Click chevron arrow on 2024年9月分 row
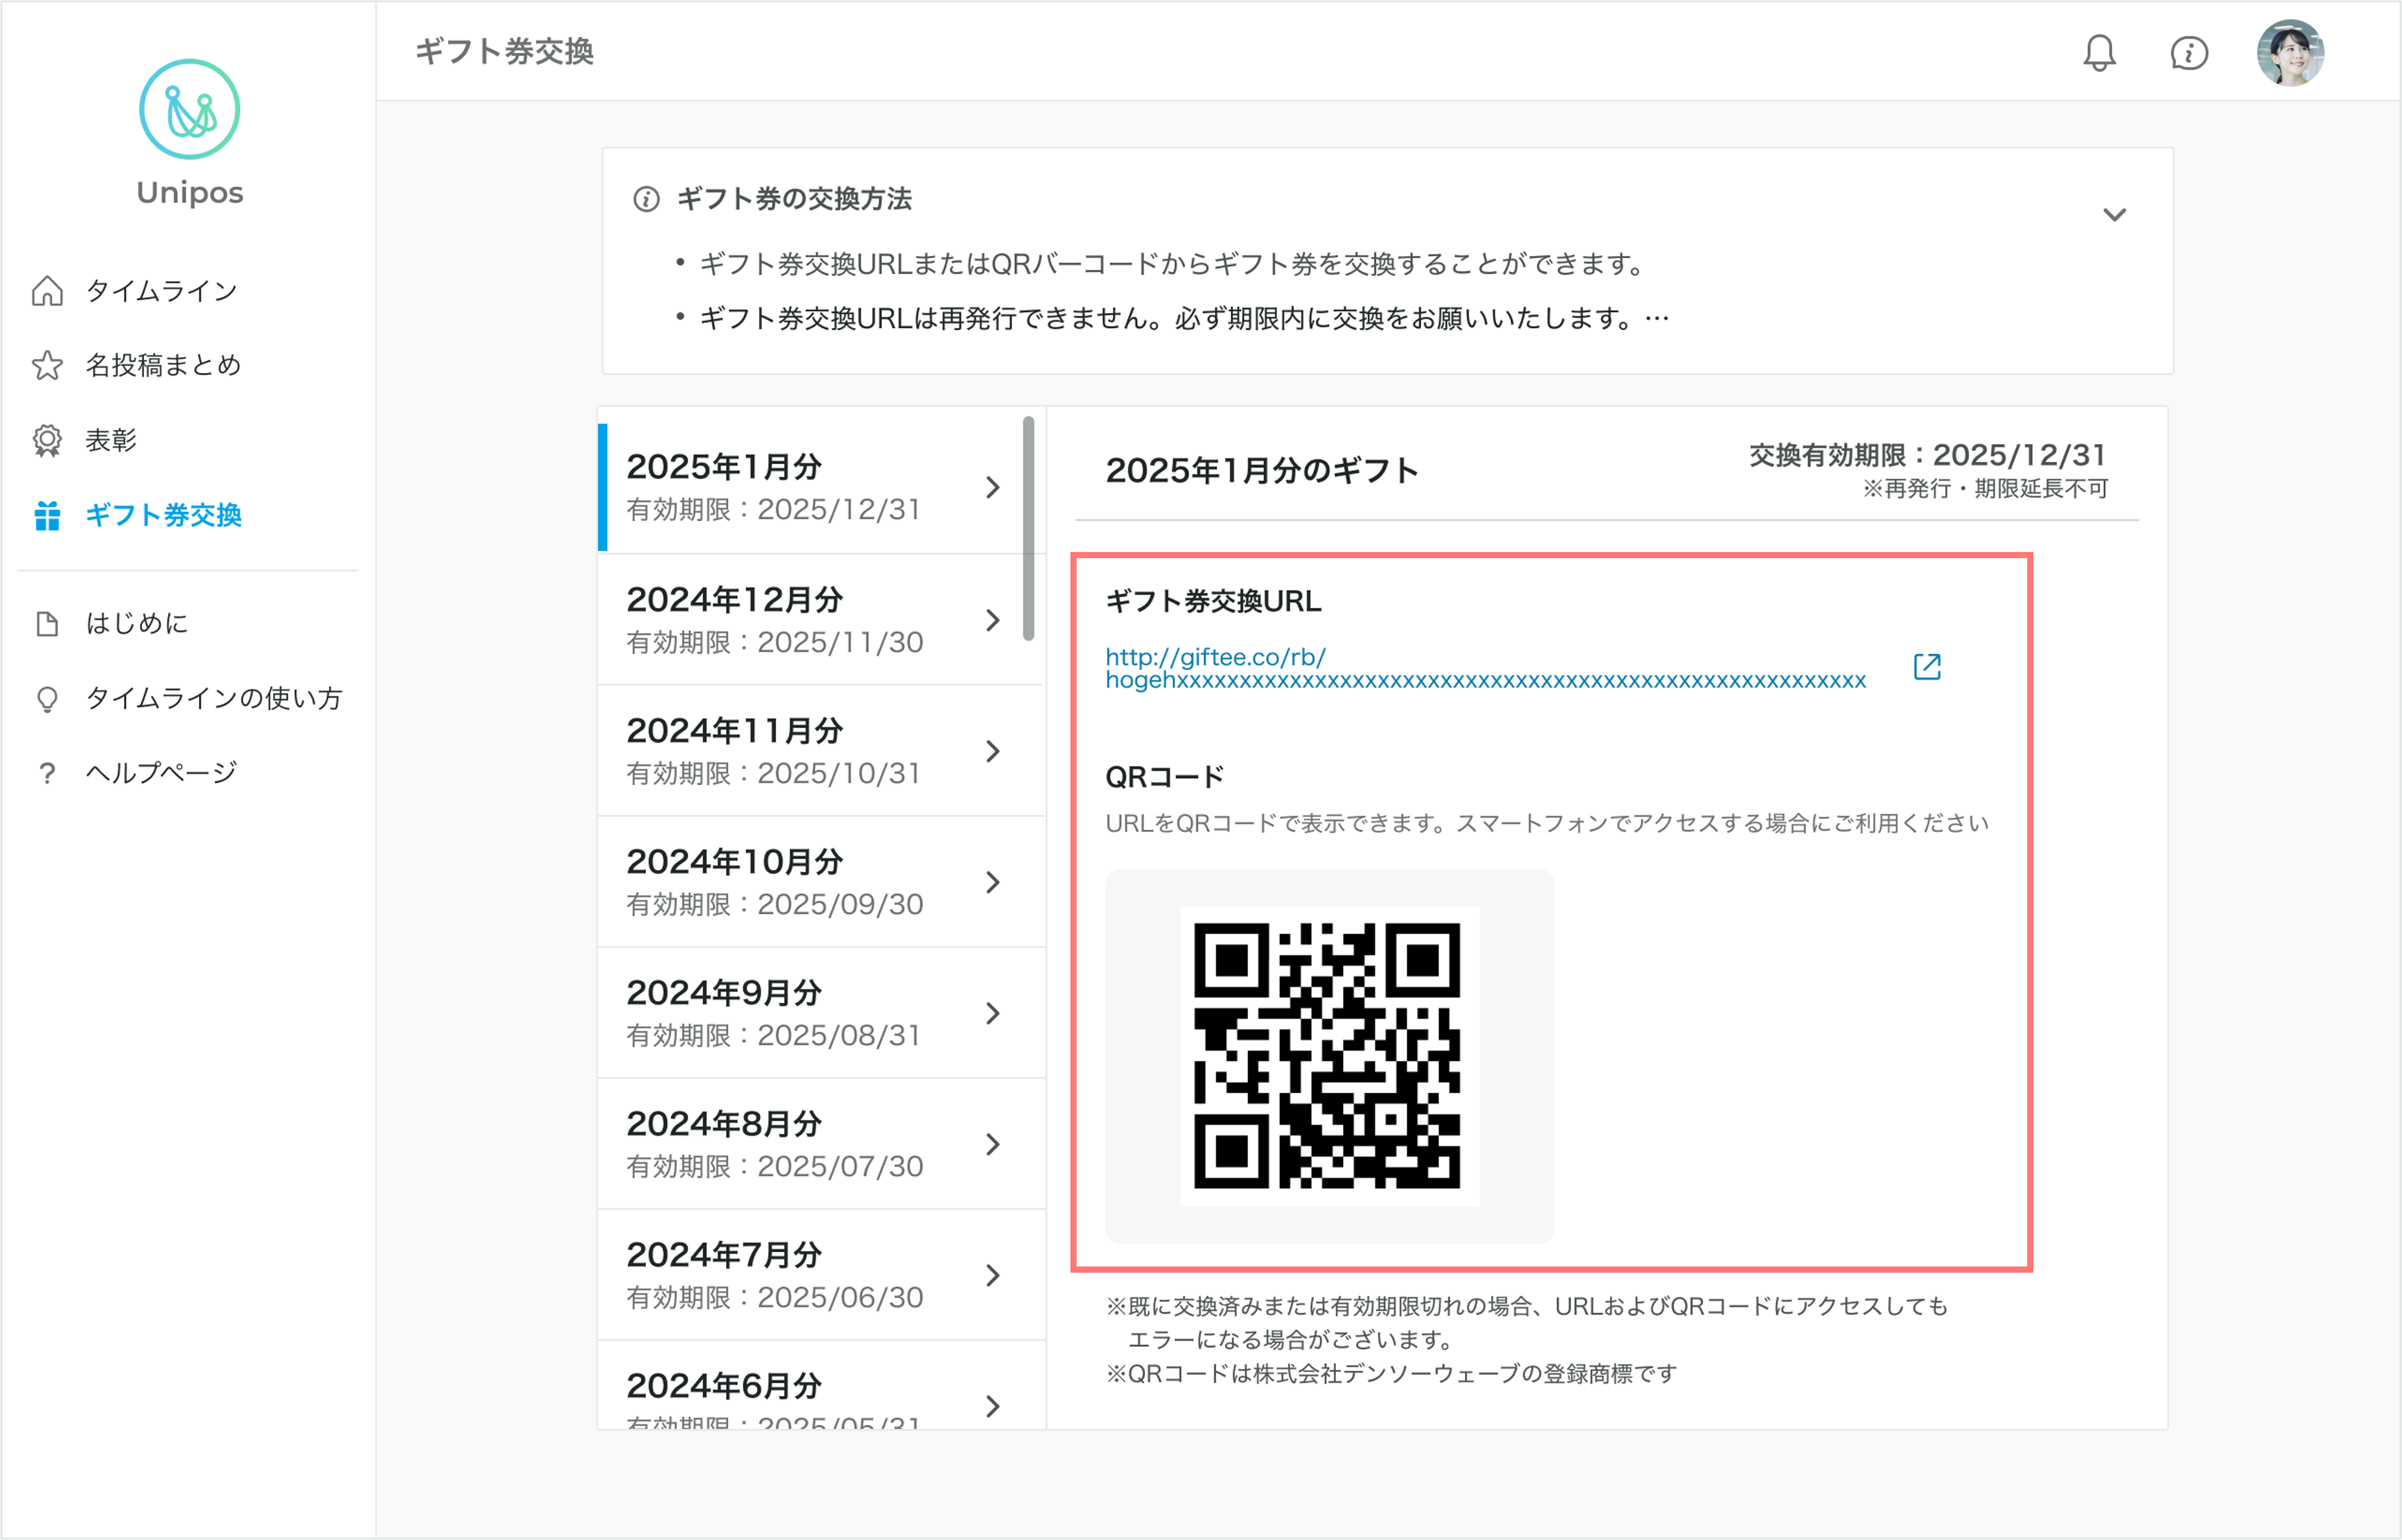This screenshot has height=1540, width=2402. pos(992,1013)
